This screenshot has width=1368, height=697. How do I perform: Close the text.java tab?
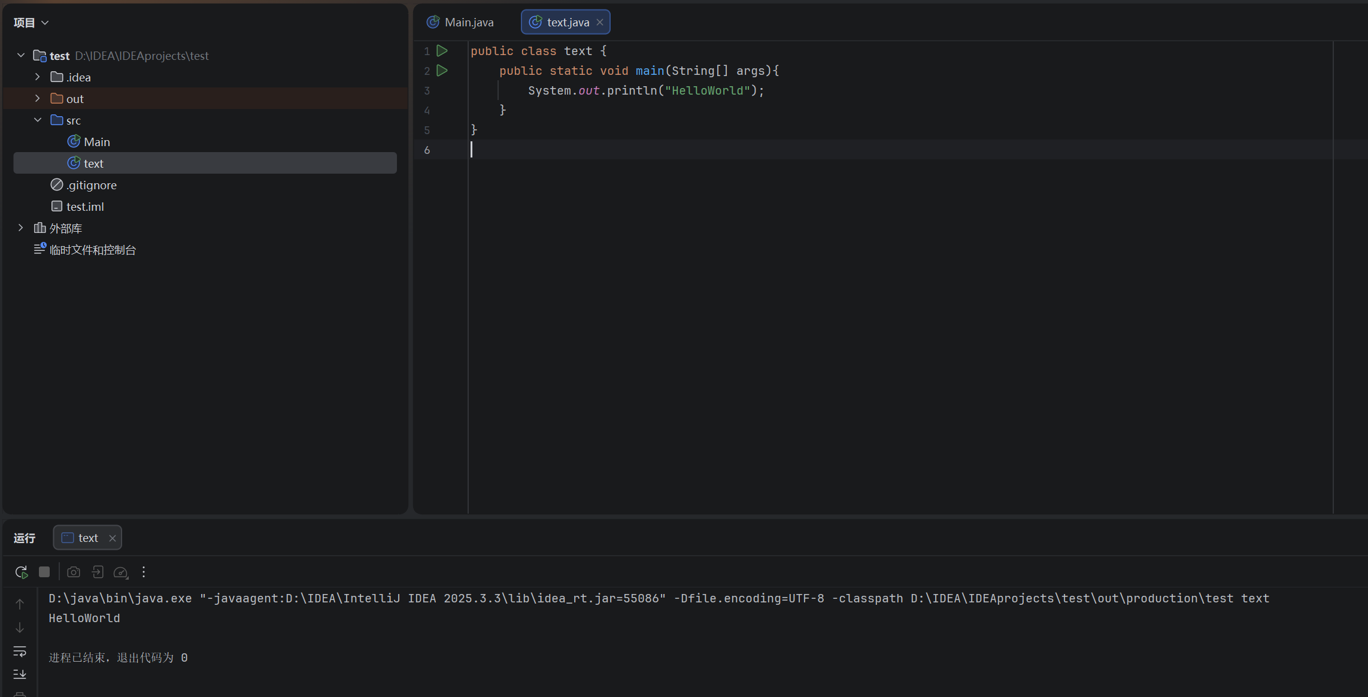(x=600, y=22)
